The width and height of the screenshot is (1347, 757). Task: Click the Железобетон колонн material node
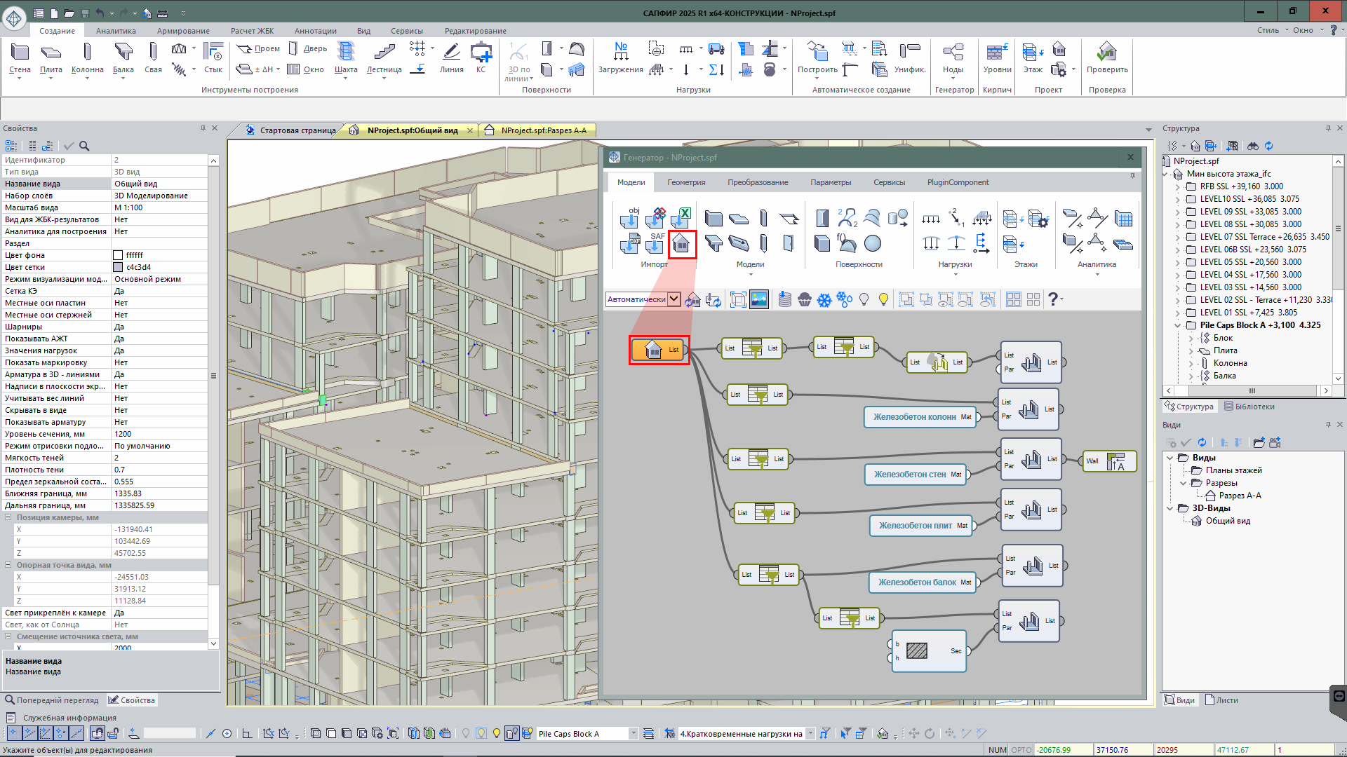click(913, 417)
